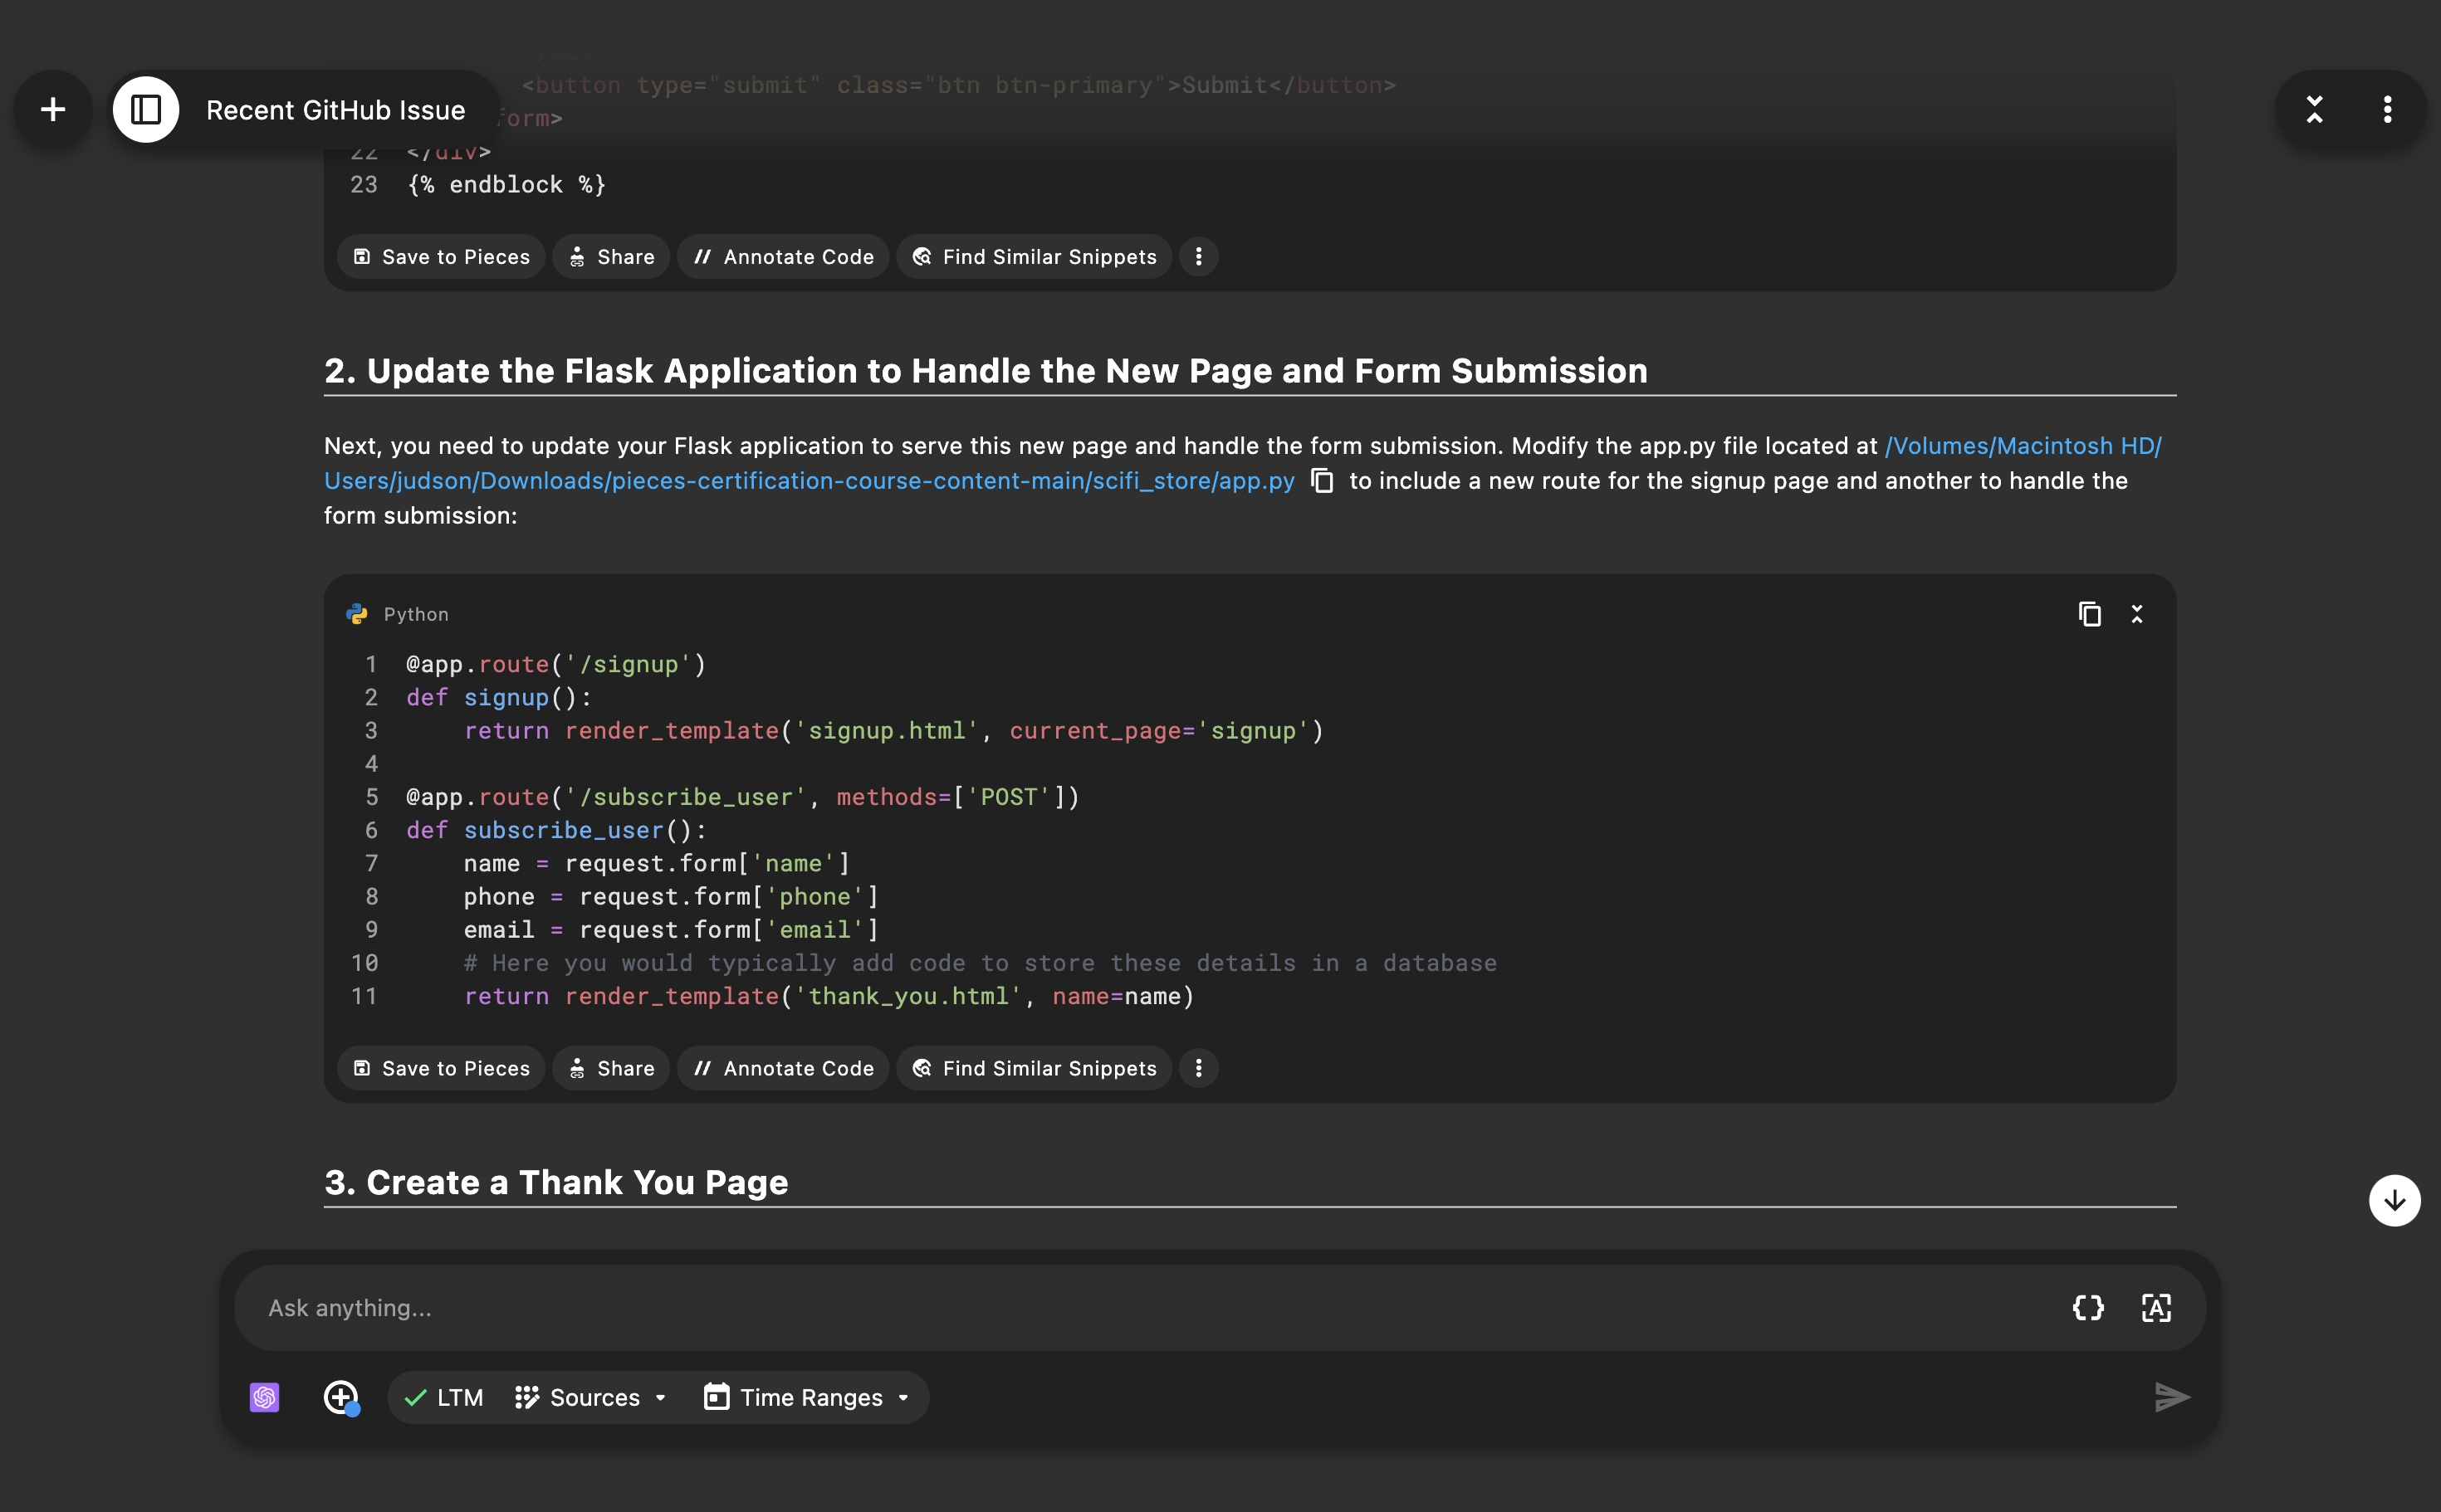Open more options below the Python snippet

coord(1198,1068)
